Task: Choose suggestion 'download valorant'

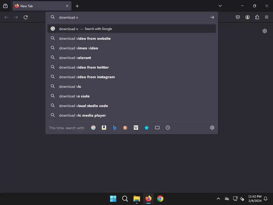Action: coord(132,58)
